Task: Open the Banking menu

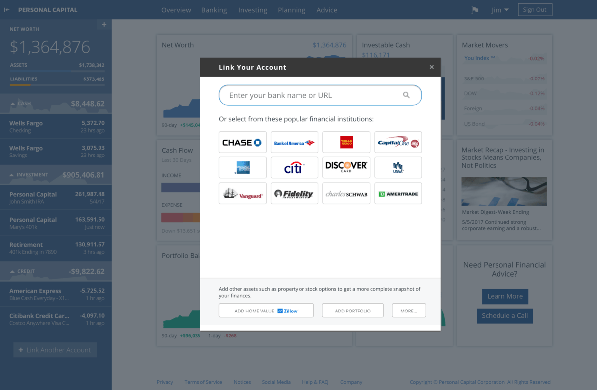Action: tap(214, 10)
